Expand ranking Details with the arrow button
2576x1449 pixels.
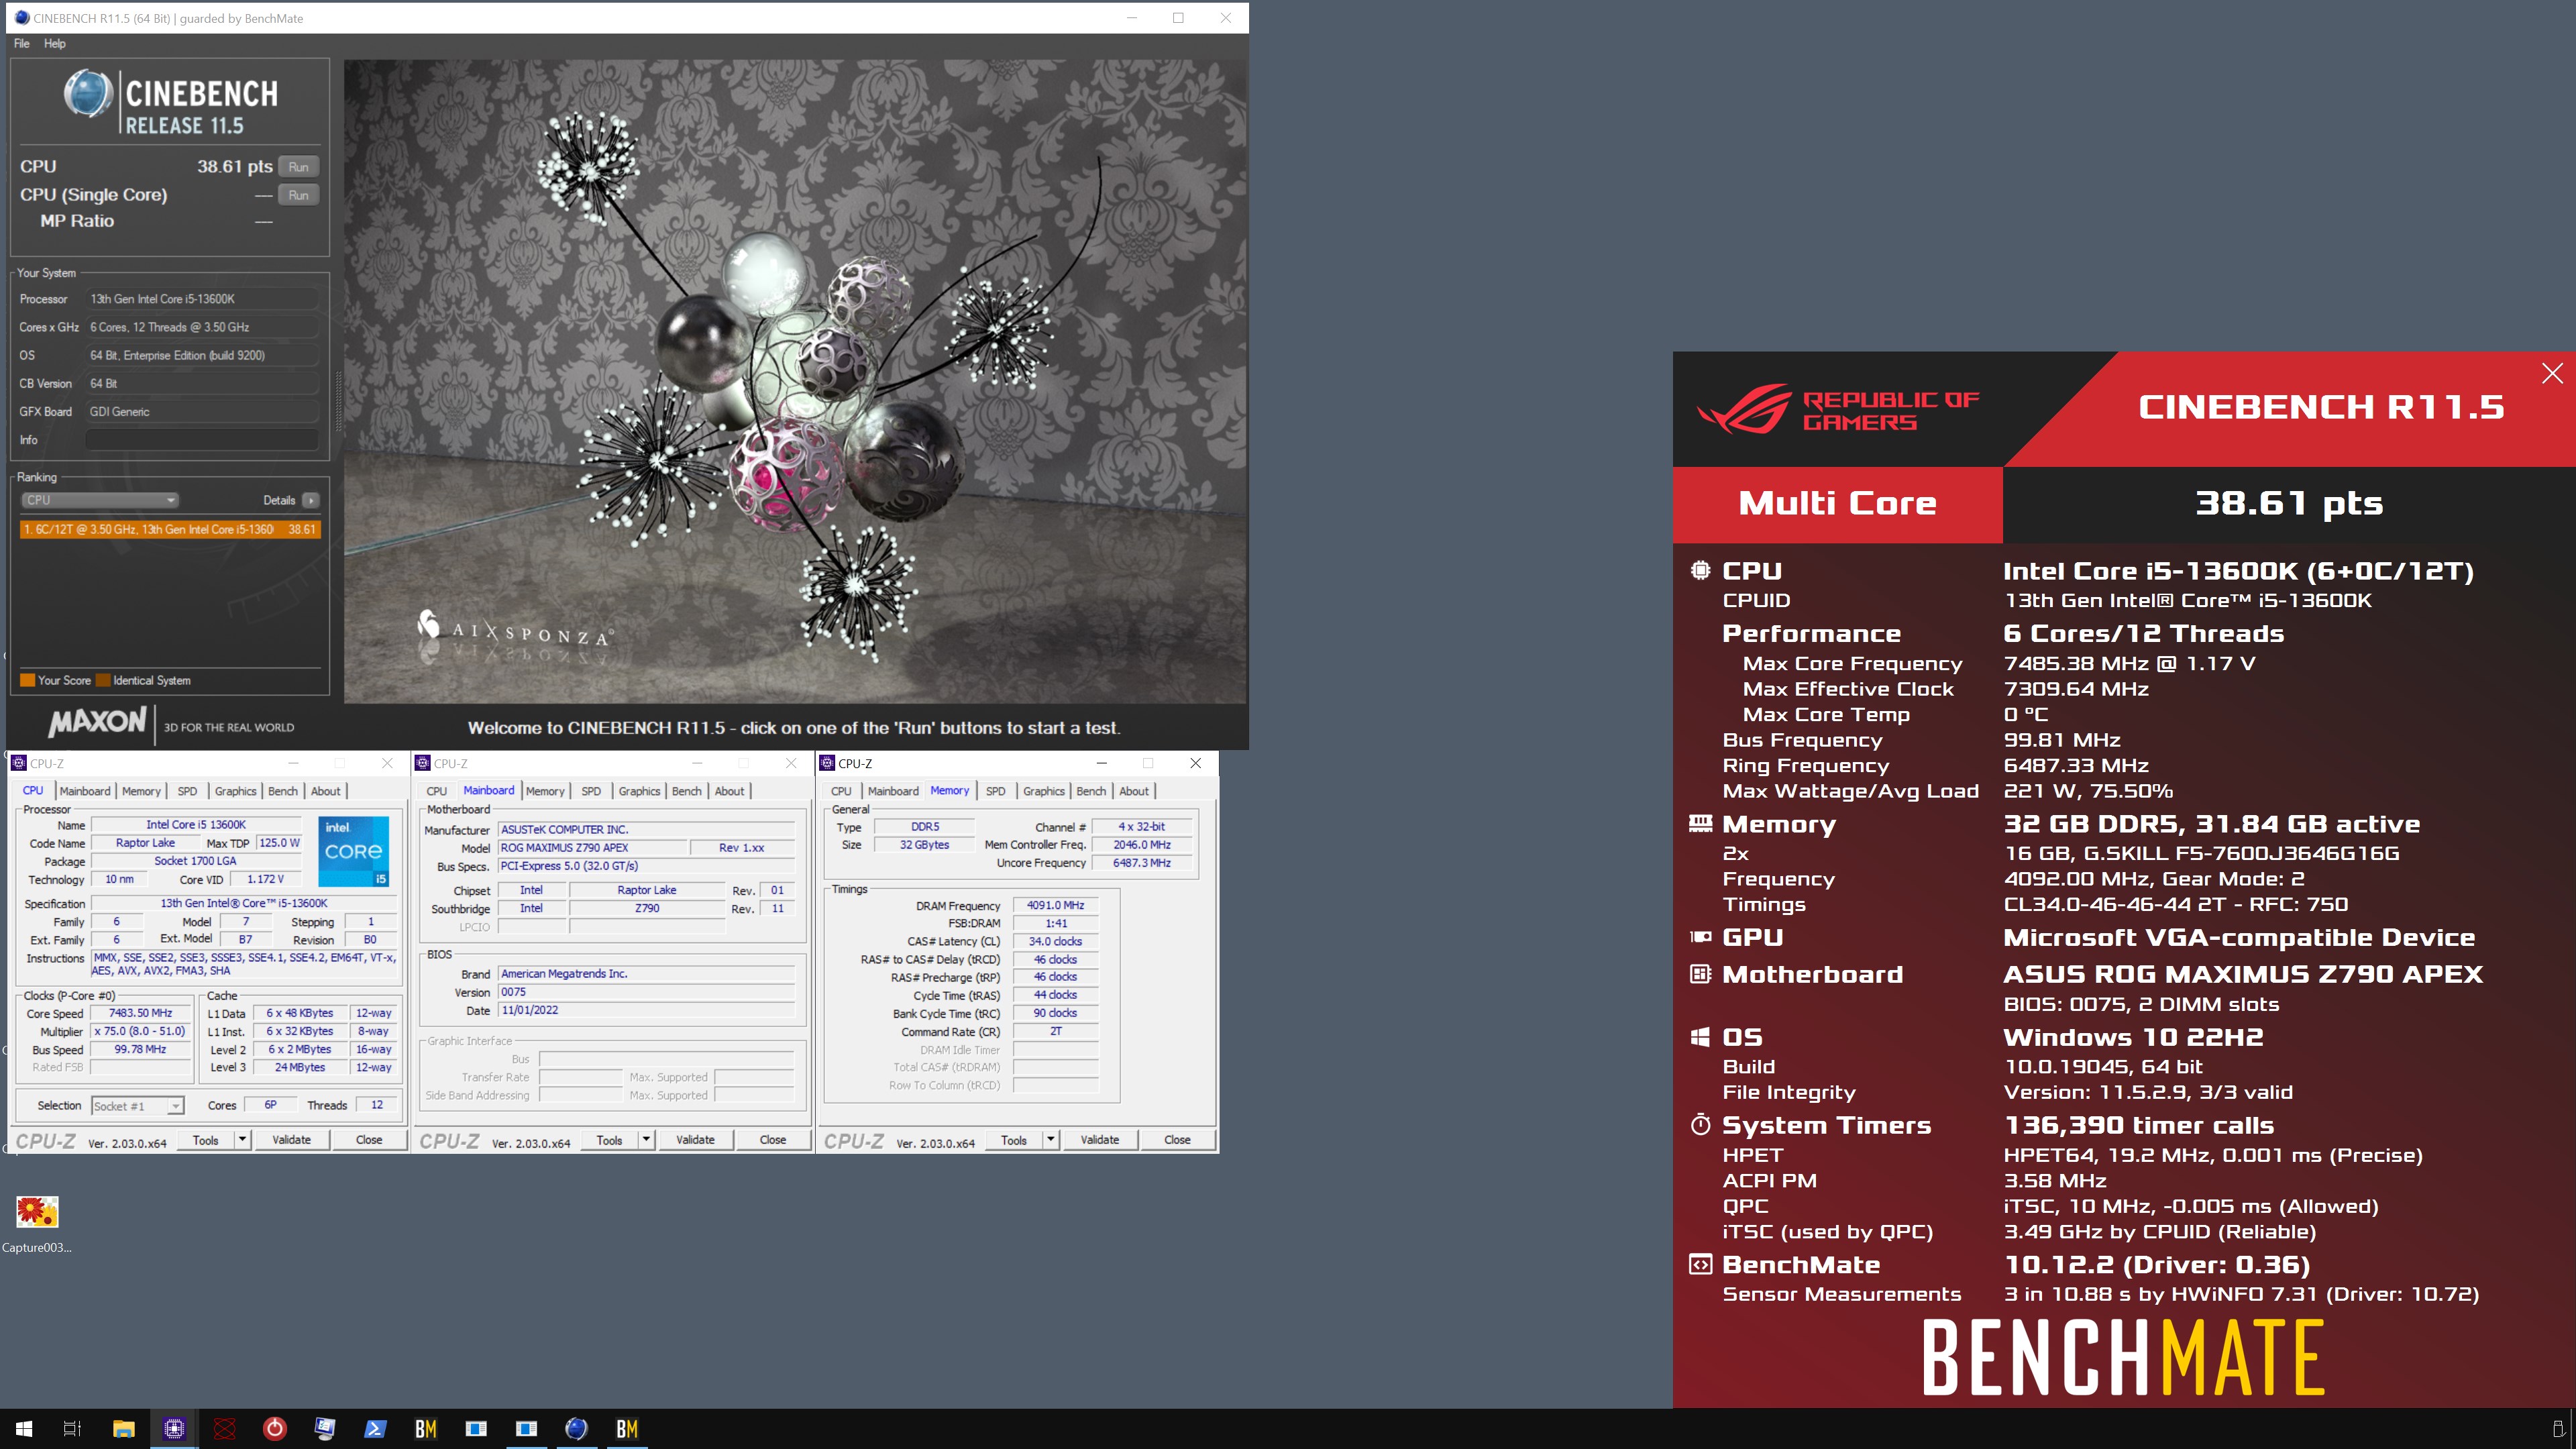tap(311, 500)
